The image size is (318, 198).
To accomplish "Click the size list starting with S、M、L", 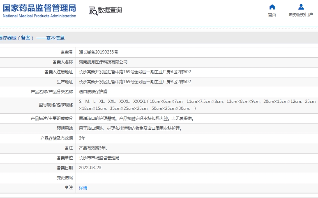I will (x=197, y=105).
